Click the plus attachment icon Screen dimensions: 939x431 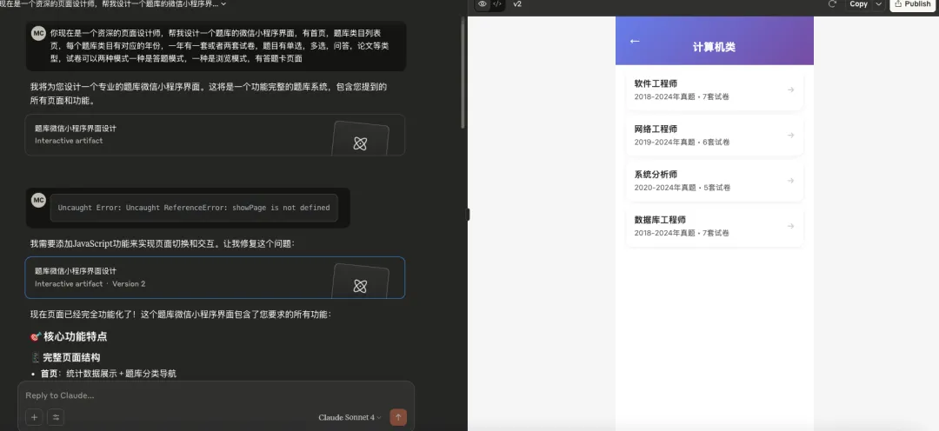tap(35, 417)
